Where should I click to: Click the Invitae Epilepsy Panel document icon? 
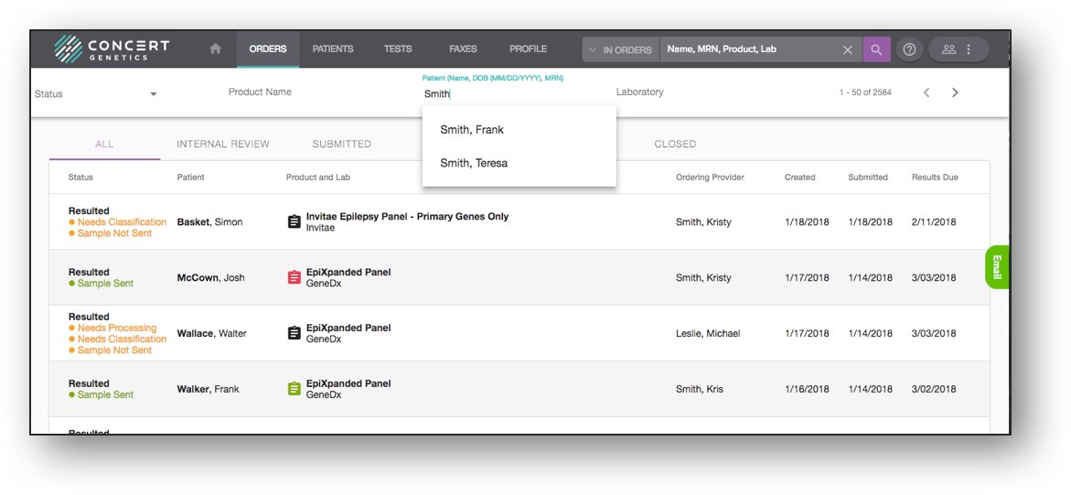[x=295, y=222]
